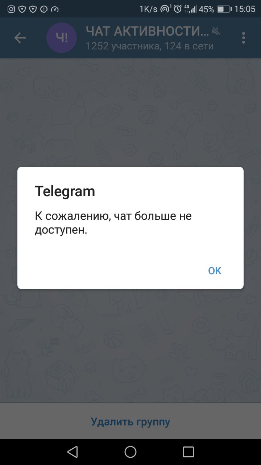Screen dimensions: 261x465
Task: Tap the speedometer status bar icon
Action: [55, 9]
